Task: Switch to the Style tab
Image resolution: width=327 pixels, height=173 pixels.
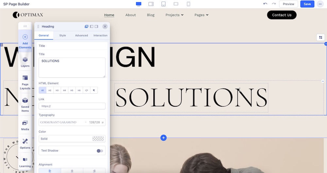Action: 62,35
